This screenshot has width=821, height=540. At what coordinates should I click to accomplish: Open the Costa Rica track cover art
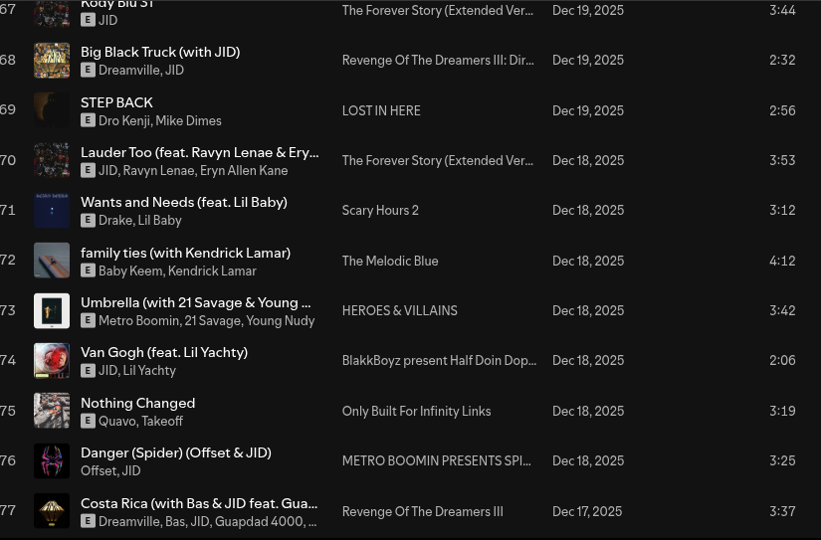pos(52,511)
